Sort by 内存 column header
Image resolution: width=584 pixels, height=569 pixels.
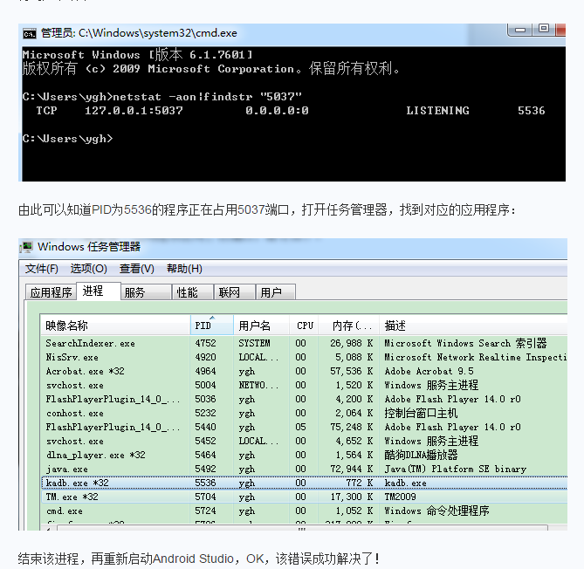coord(349,326)
